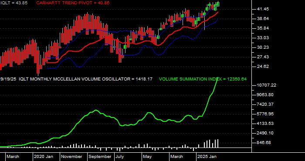Click the 7420.37 oscillator axis value
This screenshot has height=161, width=305.
265,104
